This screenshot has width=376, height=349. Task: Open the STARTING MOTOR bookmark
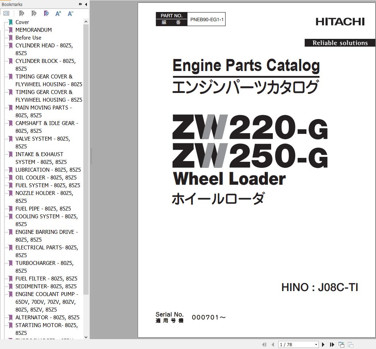point(47,329)
